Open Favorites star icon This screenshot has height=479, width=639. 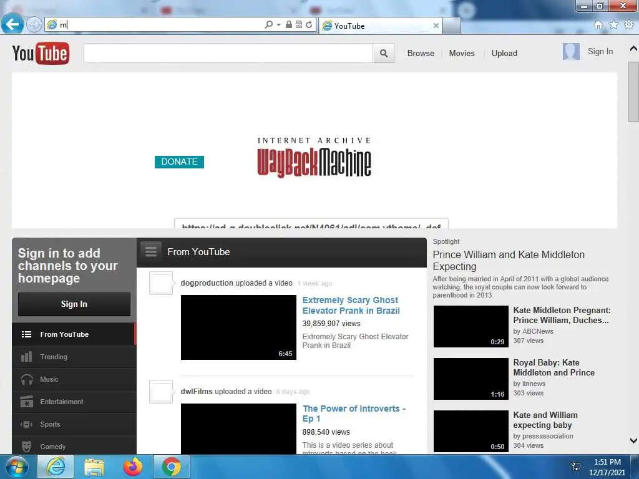click(x=613, y=25)
